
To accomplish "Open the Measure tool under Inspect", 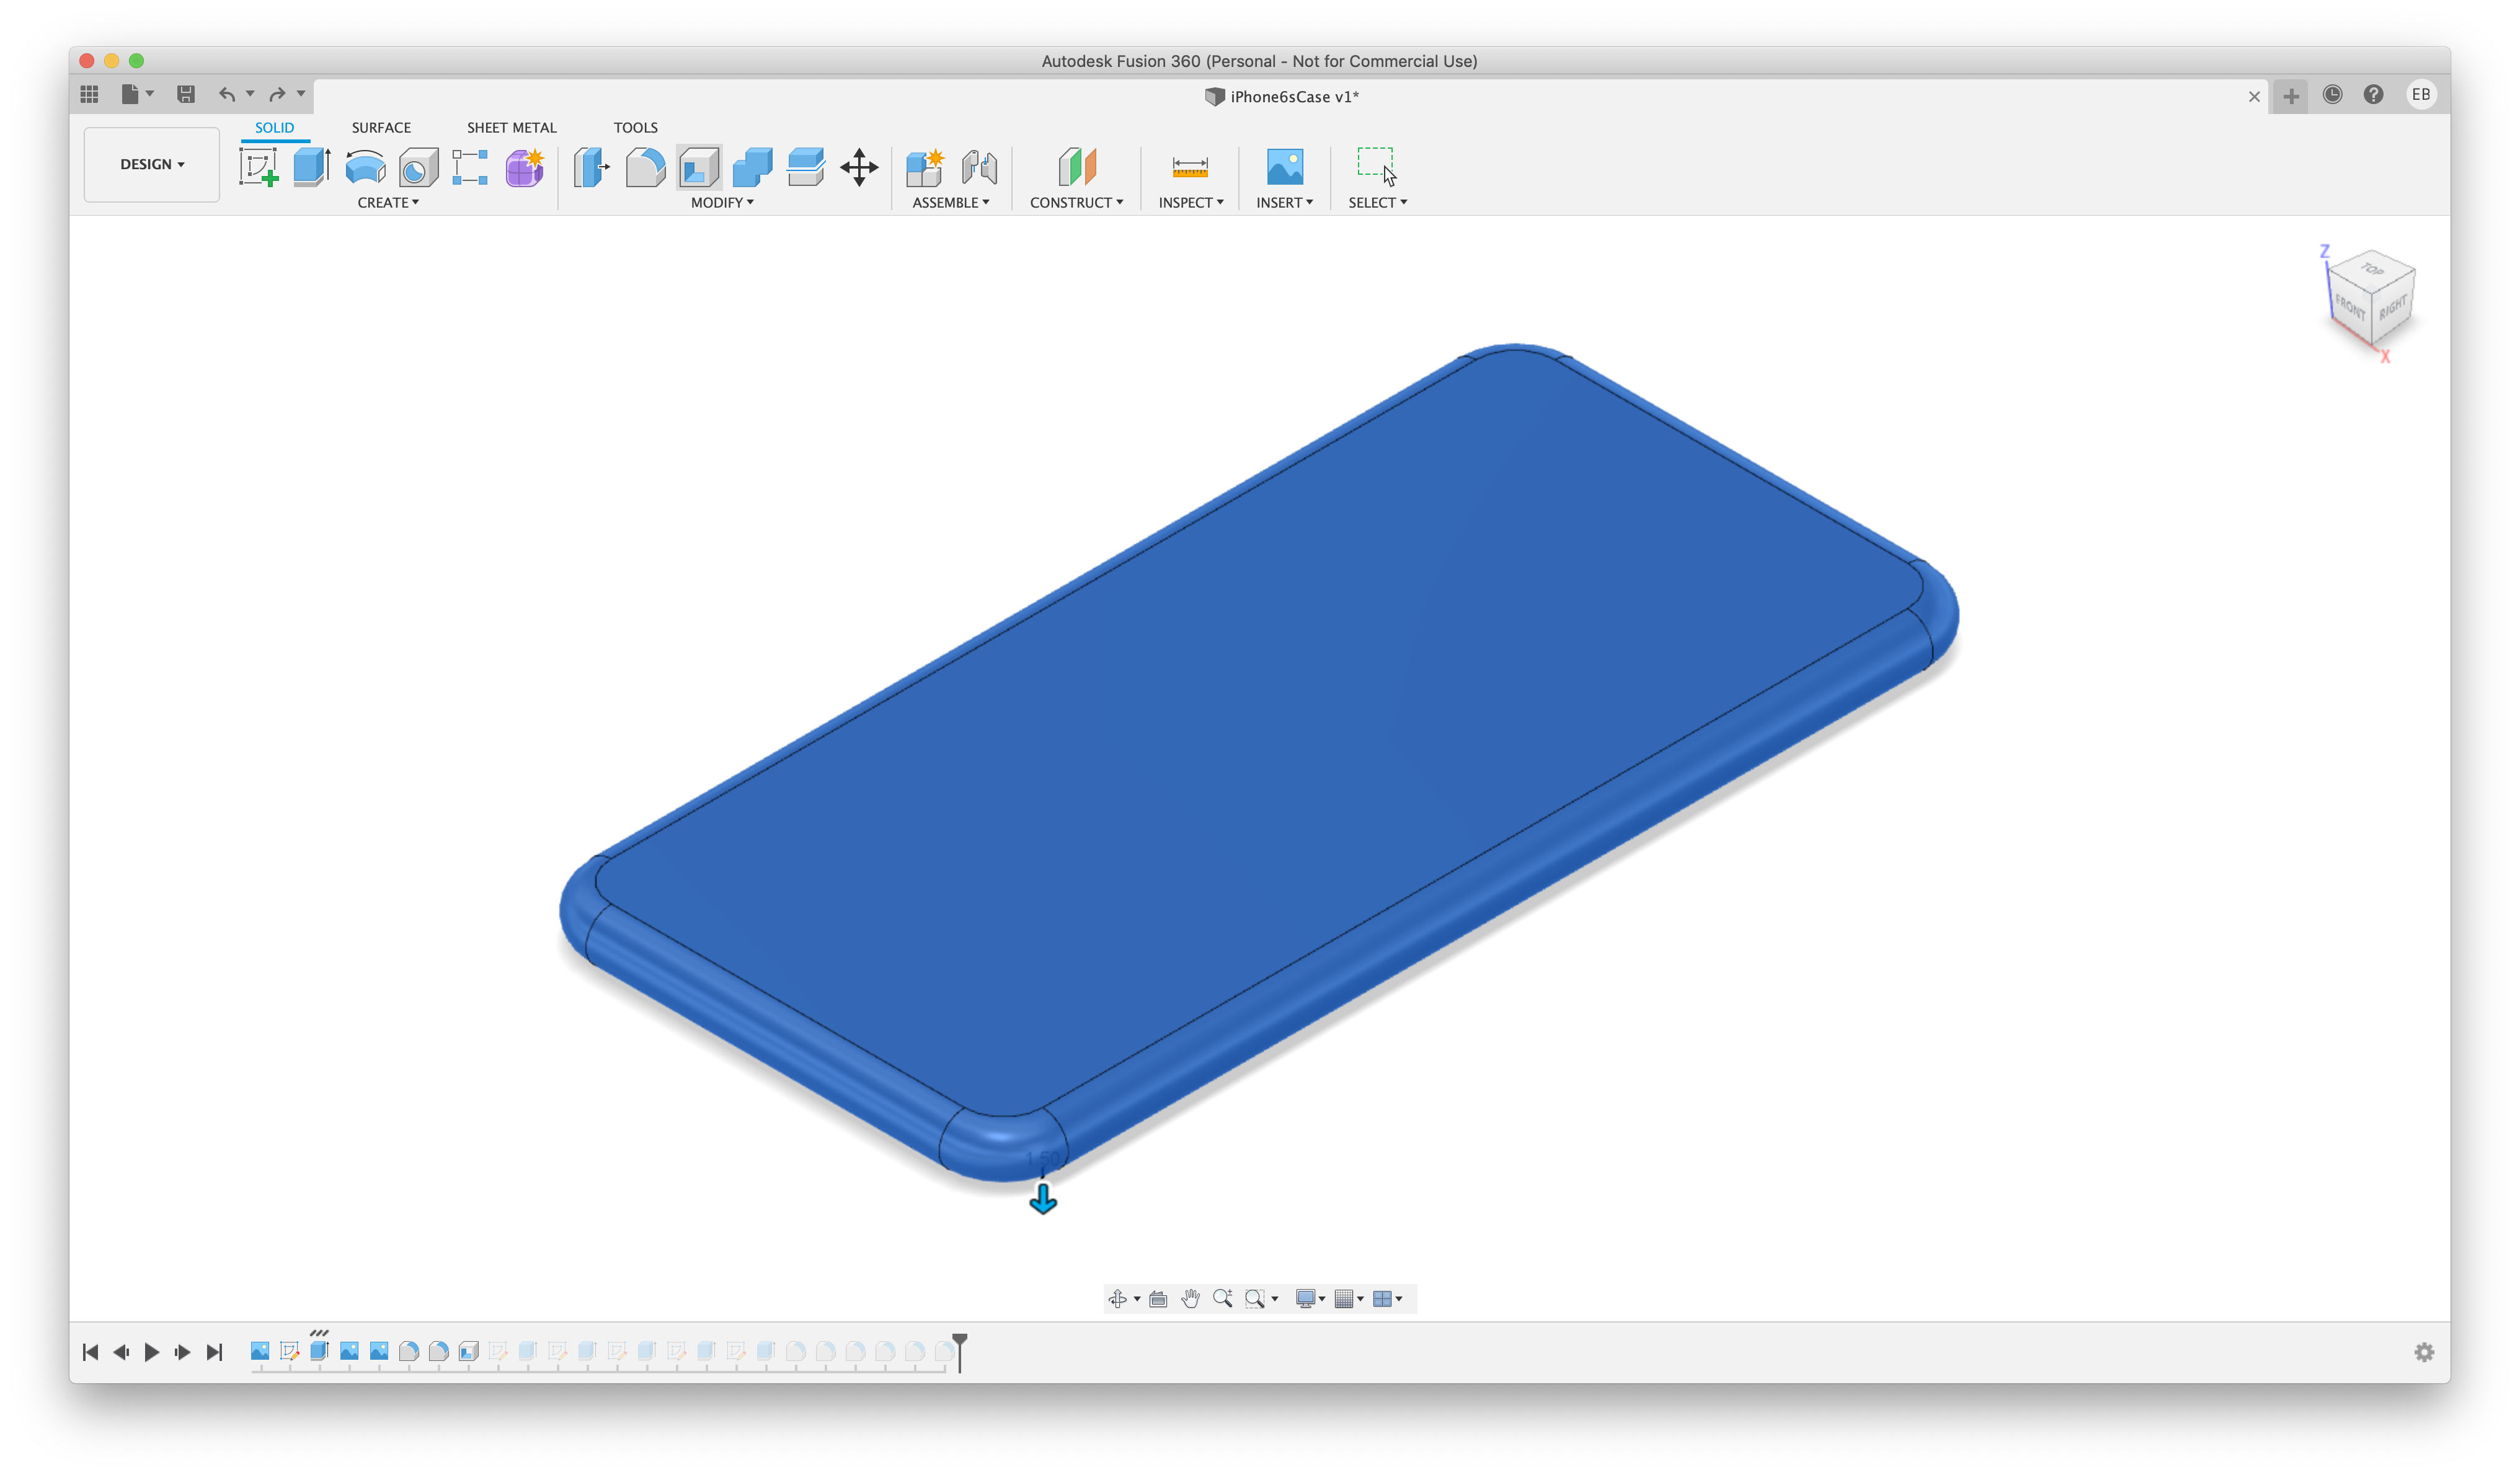I will [x=1190, y=167].
